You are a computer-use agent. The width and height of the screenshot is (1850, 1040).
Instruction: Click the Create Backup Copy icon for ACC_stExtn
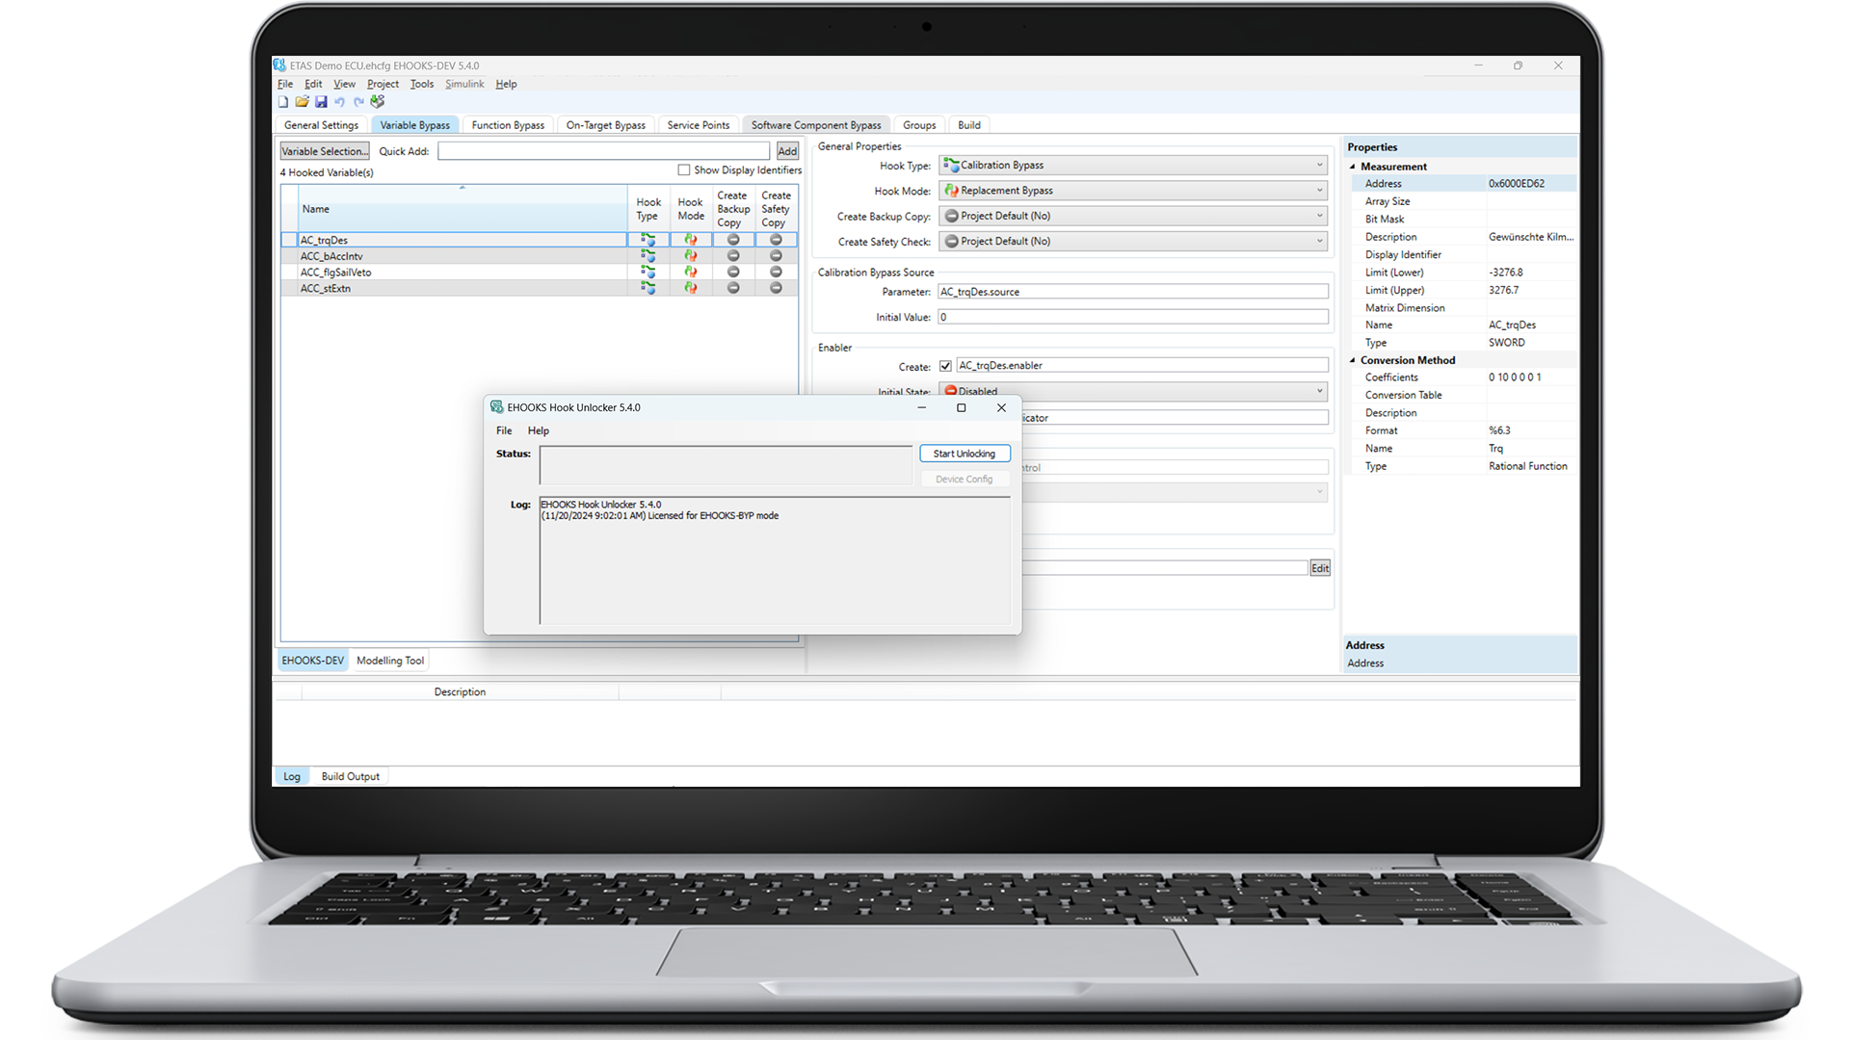click(733, 288)
